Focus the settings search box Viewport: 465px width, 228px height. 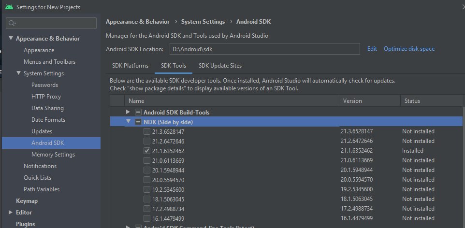[51, 23]
